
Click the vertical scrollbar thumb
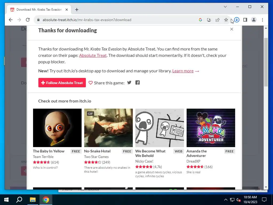pos(266,62)
